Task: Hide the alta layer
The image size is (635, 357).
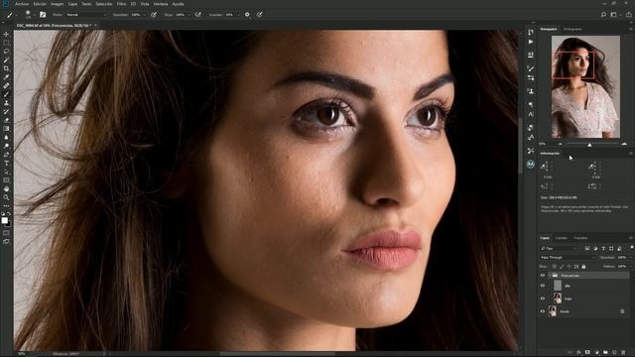Action: 543,286
